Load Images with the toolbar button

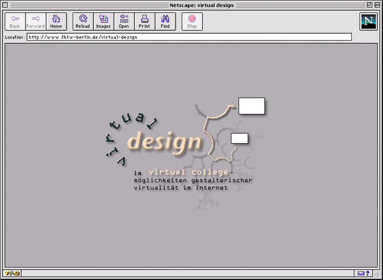tap(104, 21)
